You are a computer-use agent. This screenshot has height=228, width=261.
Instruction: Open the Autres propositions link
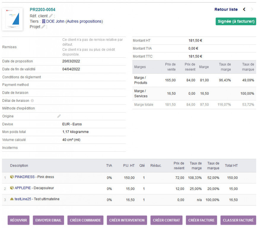tap(84, 21)
